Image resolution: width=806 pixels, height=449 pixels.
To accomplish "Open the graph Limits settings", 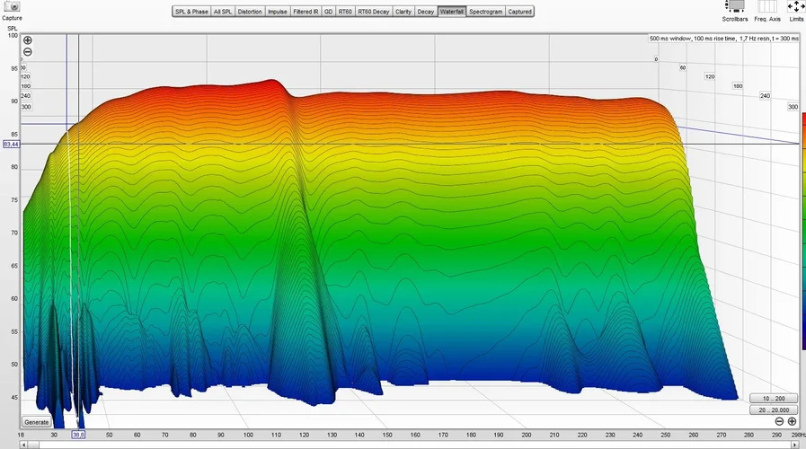I will (795, 7).
